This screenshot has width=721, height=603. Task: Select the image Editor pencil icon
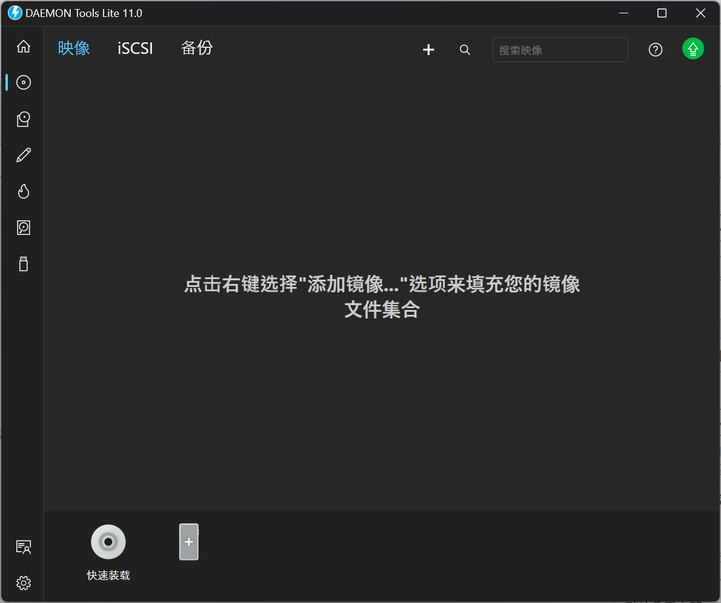[23, 155]
